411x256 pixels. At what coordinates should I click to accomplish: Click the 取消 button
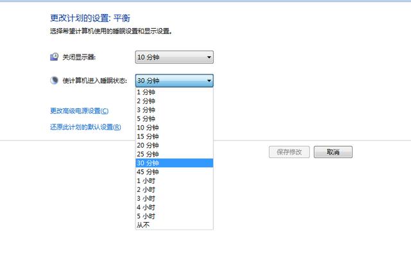point(333,152)
